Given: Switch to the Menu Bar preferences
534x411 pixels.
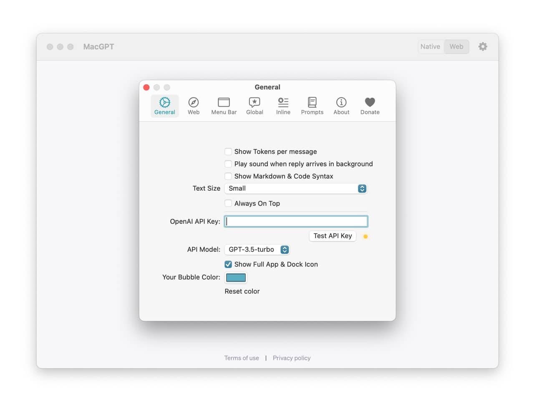Looking at the screenshot, I should tap(224, 106).
